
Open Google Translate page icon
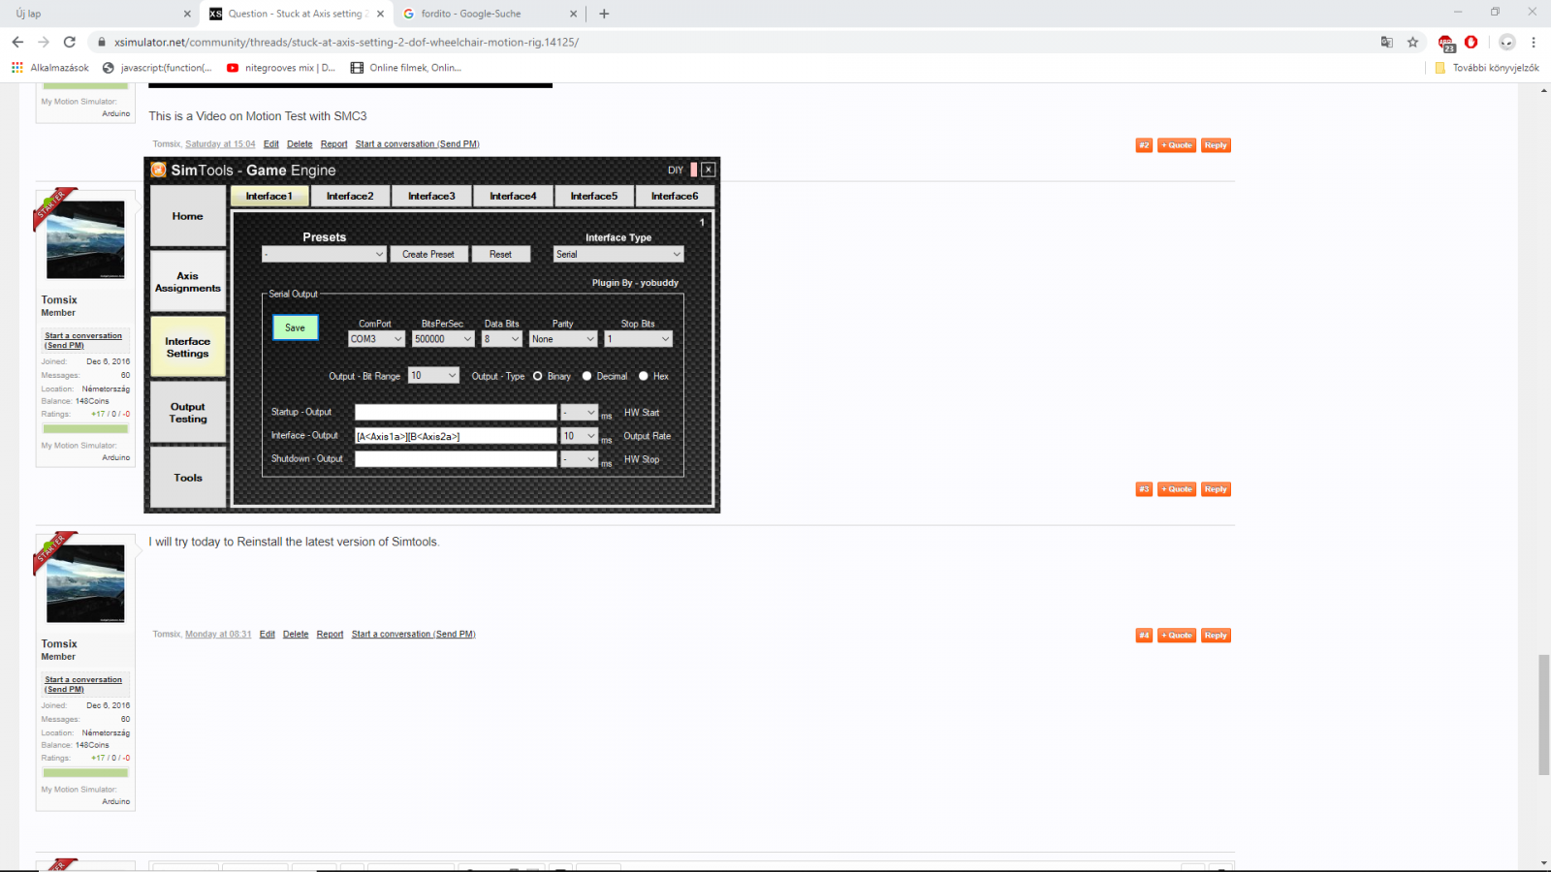(1387, 42)
